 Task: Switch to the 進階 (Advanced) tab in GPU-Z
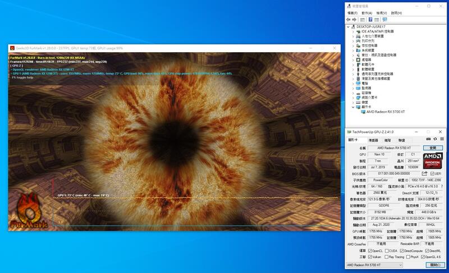pos(387,140)
